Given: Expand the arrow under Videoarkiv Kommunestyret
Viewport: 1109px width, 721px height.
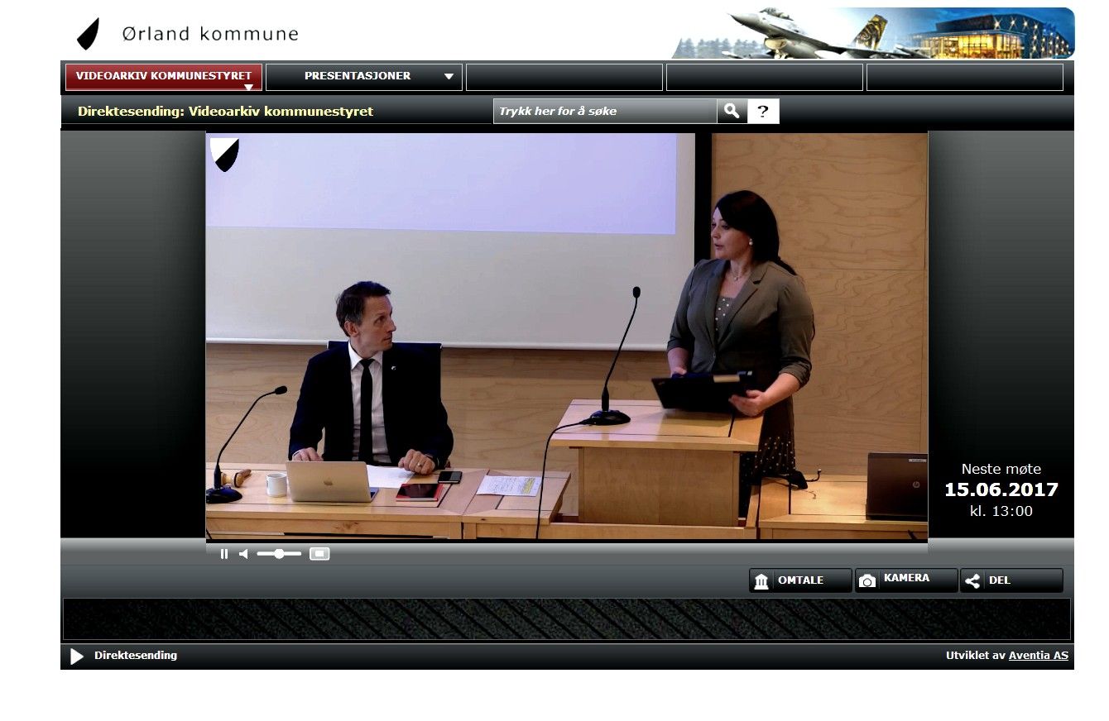Looking at the screenshot, I should coord(247,87).
